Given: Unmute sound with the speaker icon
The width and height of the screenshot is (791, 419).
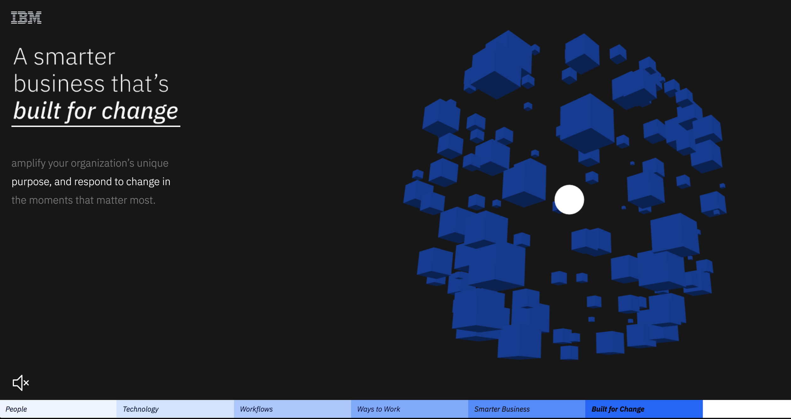Looking at the screenshot, I should click(21, 383).
